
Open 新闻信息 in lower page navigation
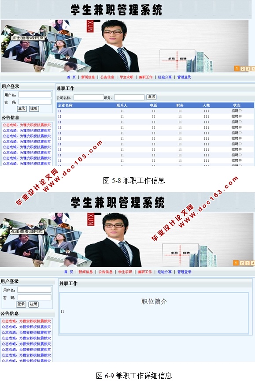tap(85, 272)
